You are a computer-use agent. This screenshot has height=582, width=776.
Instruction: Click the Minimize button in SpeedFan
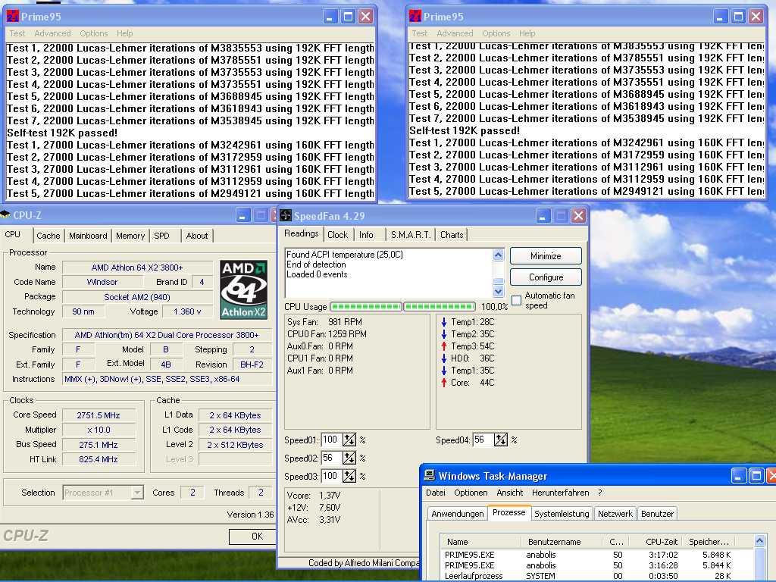click(546, 256)
